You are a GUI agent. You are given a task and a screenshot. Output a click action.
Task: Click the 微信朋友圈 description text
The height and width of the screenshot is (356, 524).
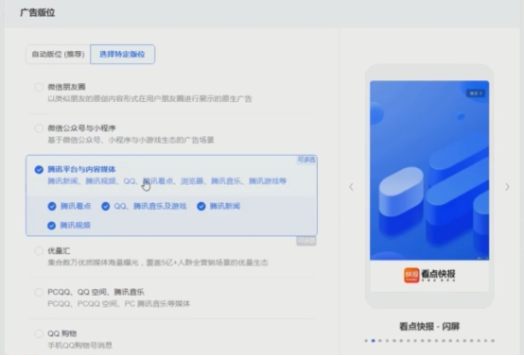pos(149,99)
